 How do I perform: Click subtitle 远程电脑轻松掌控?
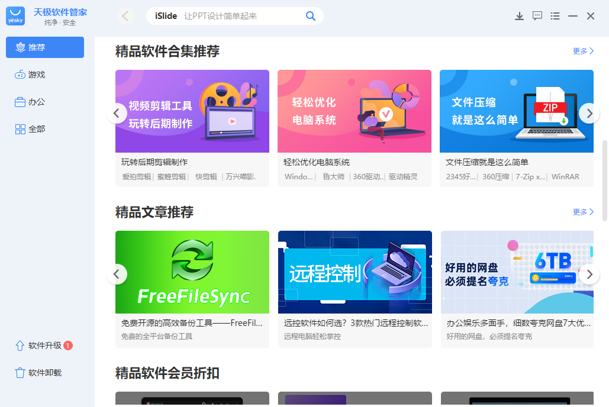(312, 337)
